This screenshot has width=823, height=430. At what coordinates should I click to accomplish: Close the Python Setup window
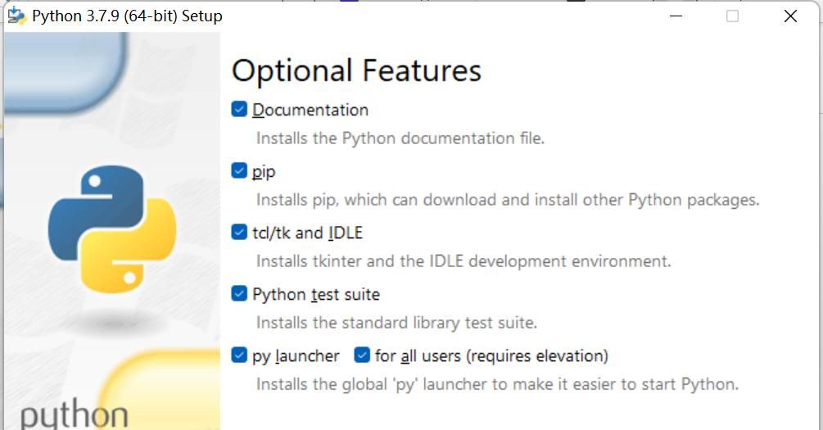pos(790,16)
